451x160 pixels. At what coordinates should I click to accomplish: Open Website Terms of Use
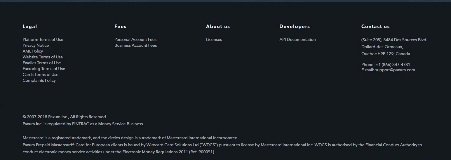point(43,57)
